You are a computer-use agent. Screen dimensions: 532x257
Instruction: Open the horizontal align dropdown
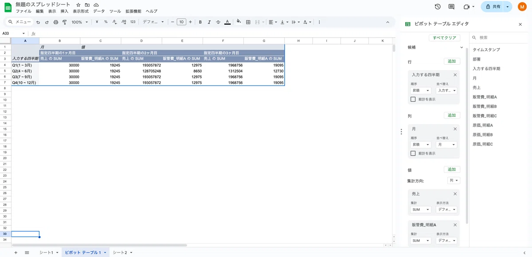(x=273, y=22)
